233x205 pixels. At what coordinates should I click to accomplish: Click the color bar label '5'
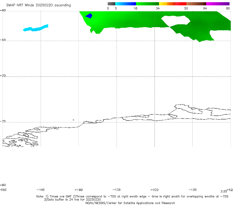click(x=116, y=8)
